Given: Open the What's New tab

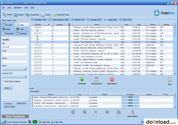Looking at the screenshot, I should (21, 103).
